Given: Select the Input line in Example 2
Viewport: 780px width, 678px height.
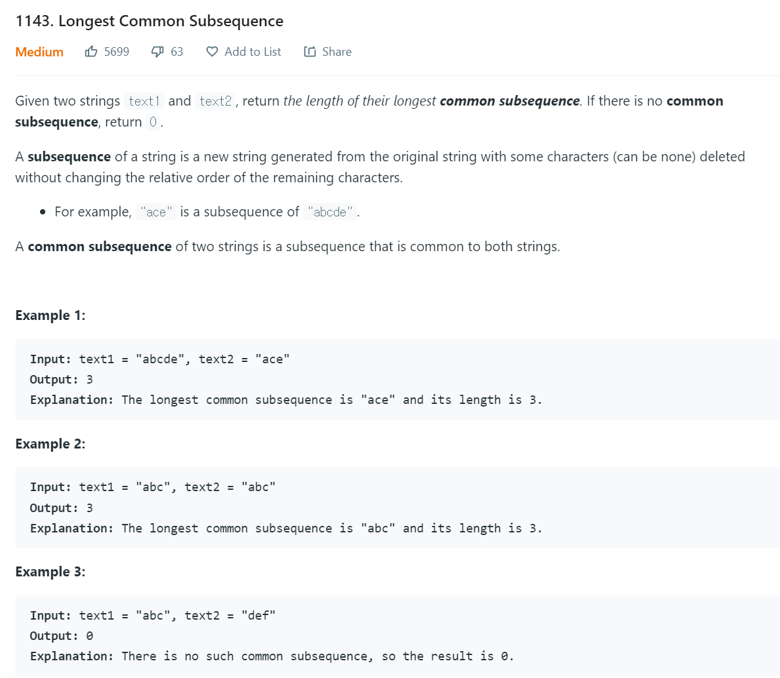Looking at the screenshot, I should pos(152,487).
